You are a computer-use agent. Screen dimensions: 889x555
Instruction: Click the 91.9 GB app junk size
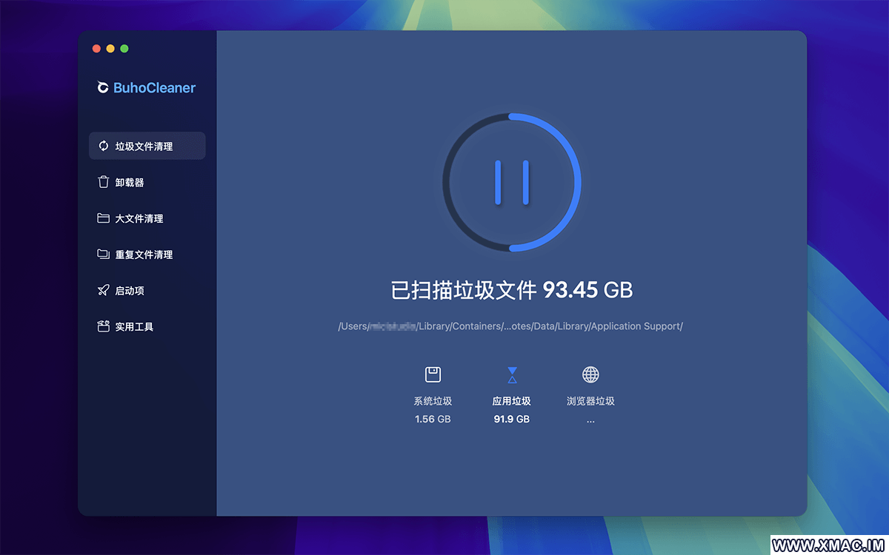(512, 420)
